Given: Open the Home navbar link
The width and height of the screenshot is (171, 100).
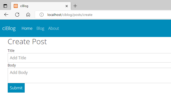Looking at the screenshot, I should [27, 29].
